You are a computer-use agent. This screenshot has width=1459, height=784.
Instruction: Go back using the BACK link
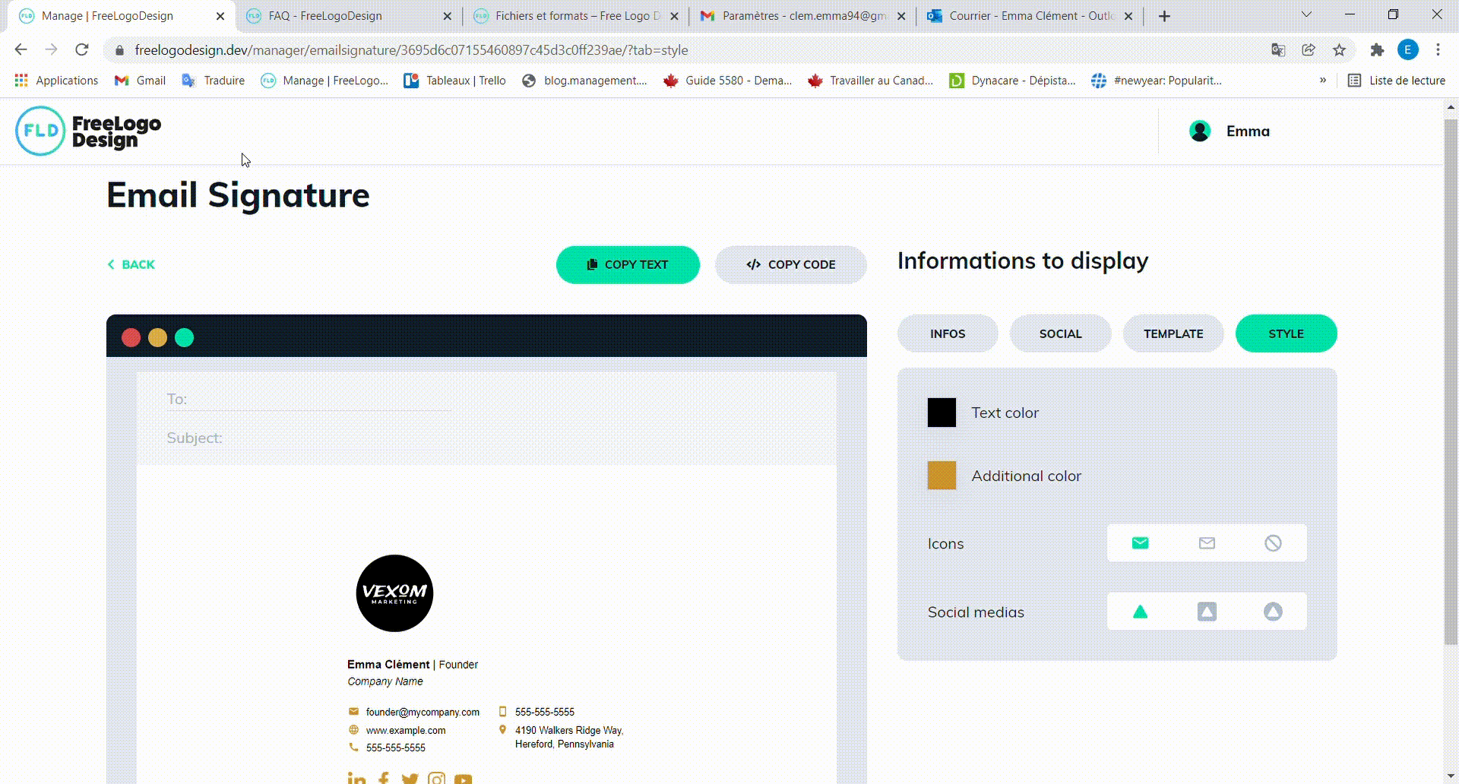pyautogui.click(x=131, y=264)
